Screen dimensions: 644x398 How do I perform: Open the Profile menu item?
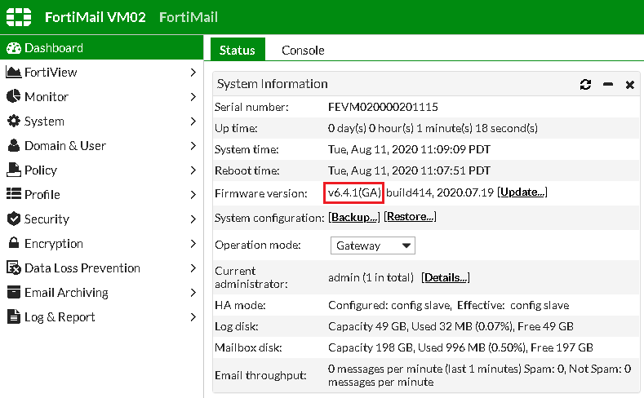click(x=101, y=194)
